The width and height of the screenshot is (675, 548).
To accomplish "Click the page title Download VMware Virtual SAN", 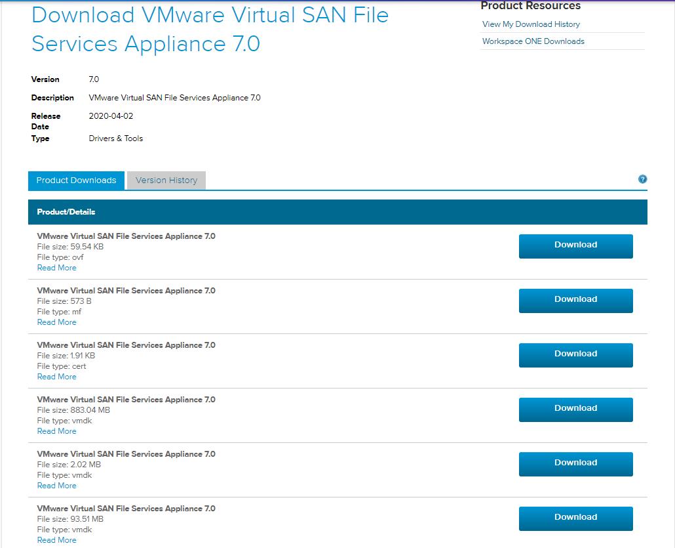I will (210, 30).
